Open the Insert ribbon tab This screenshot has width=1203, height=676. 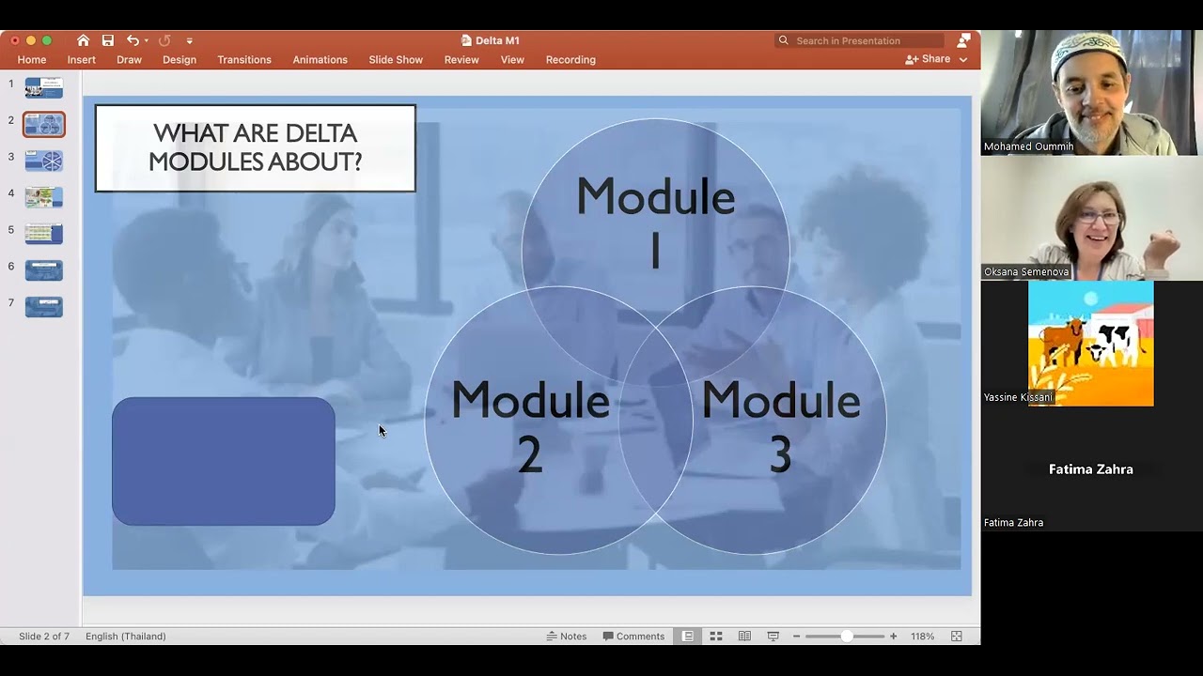coord(82,59)
